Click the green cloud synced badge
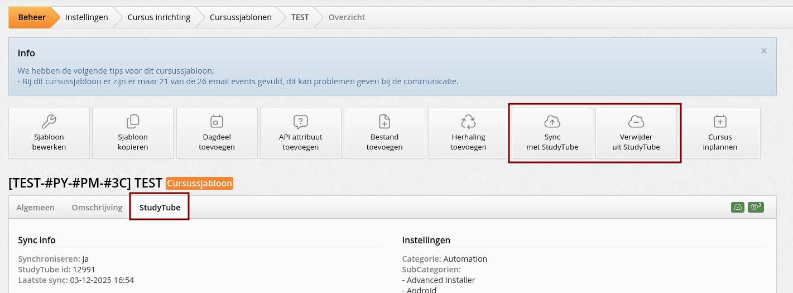 [x=738, y=207]
